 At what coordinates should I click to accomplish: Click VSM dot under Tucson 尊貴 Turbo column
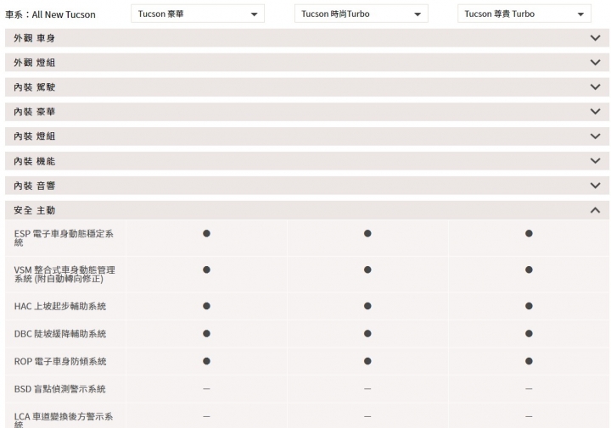point(529,270)
